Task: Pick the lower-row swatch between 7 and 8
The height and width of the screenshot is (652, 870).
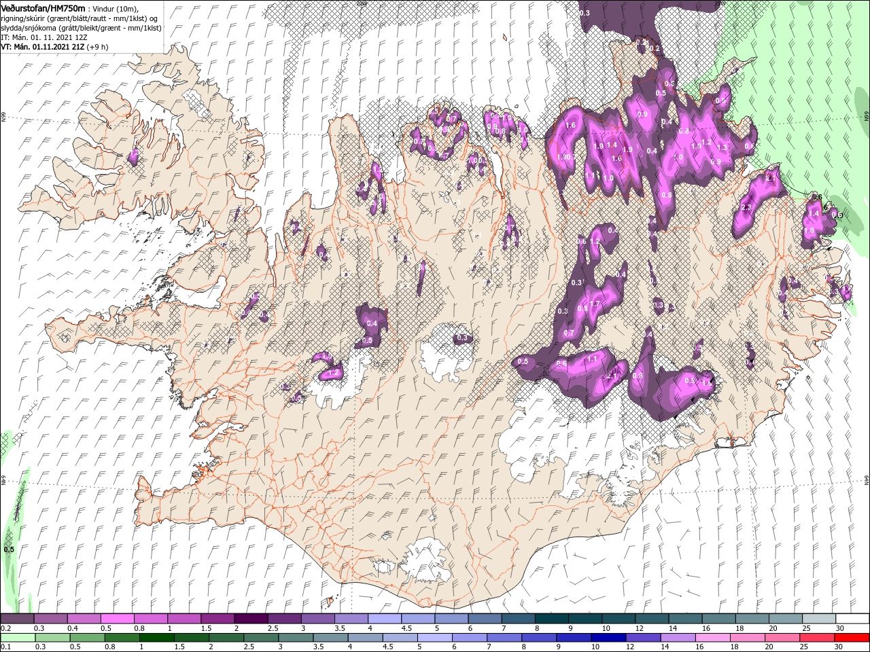Action: pyautogui.click(x=504, y=638)
